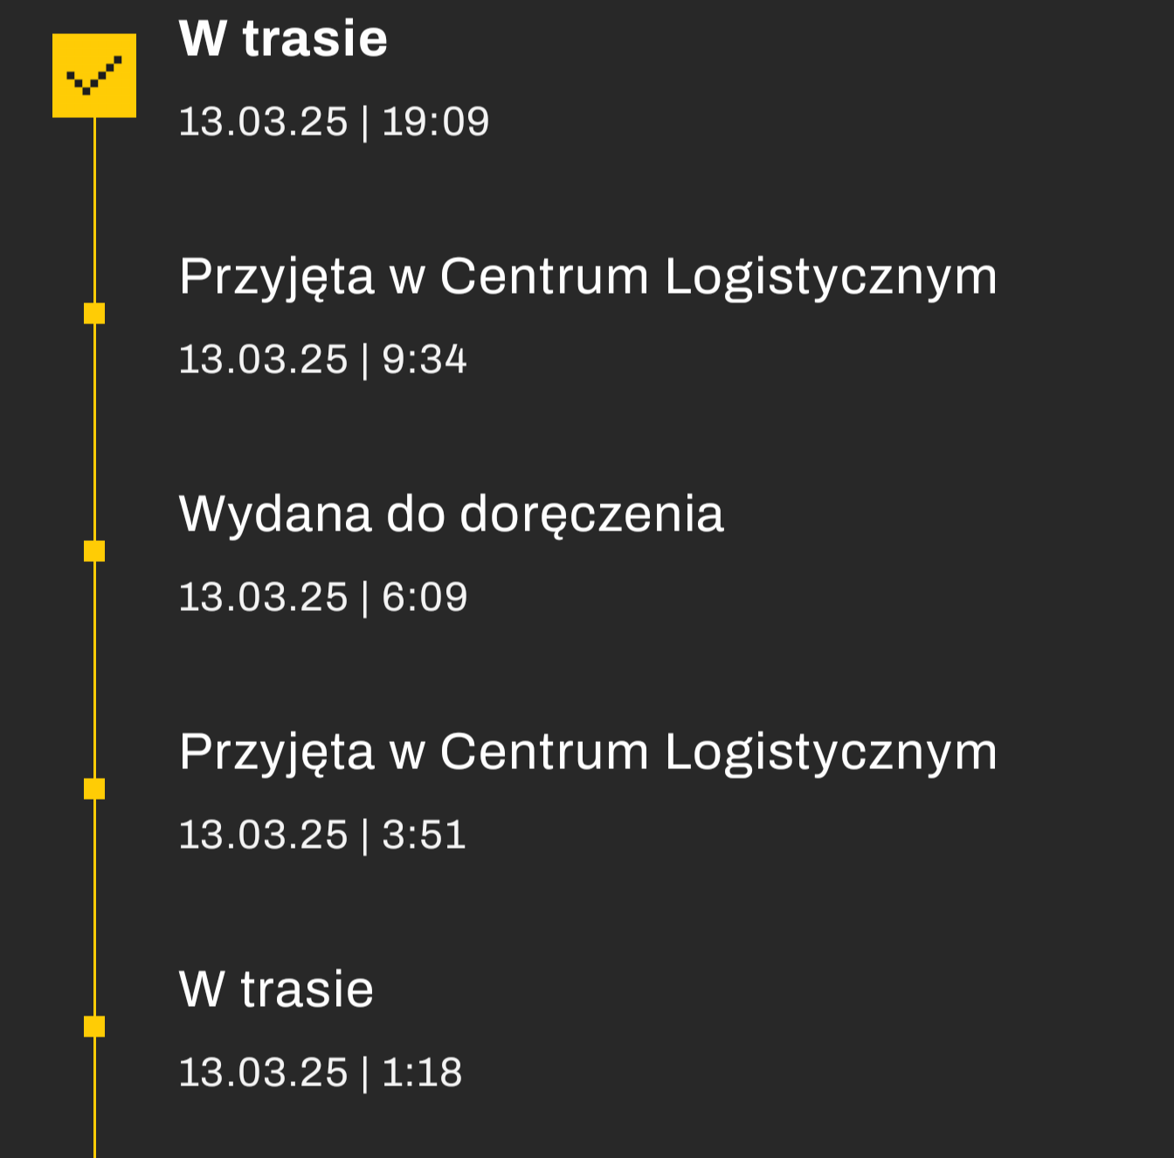Open "Przyjęta w Centrum Logistycznym" status dated 9:34

pyautogui.click(x=587, y=277)
